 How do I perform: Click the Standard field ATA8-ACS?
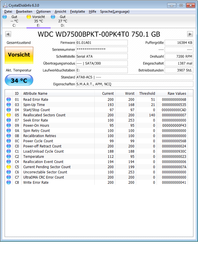click(135, 77)
